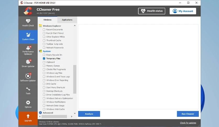Check the DNS Cache checkbox
Screen dimensions: 219x127
[44, 84]
